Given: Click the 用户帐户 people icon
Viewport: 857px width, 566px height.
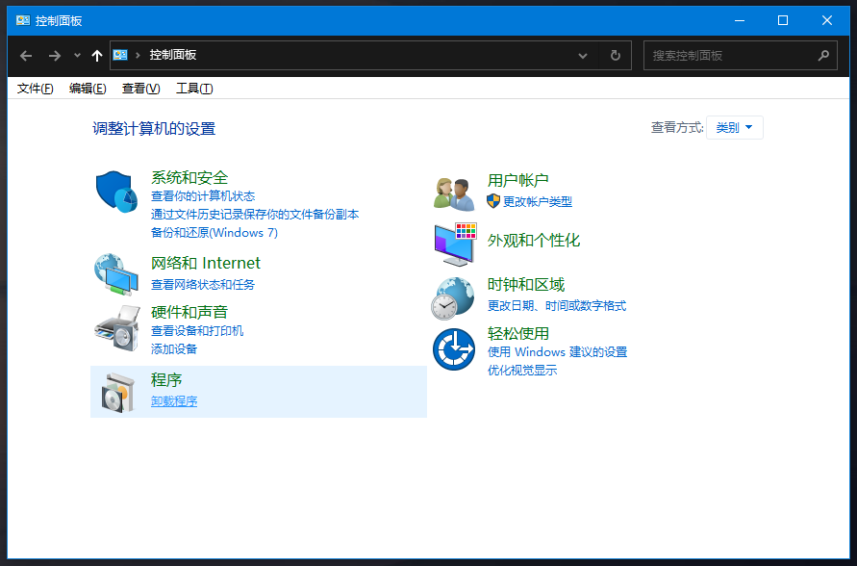Looking at the screenshot, I should [454, 194].
